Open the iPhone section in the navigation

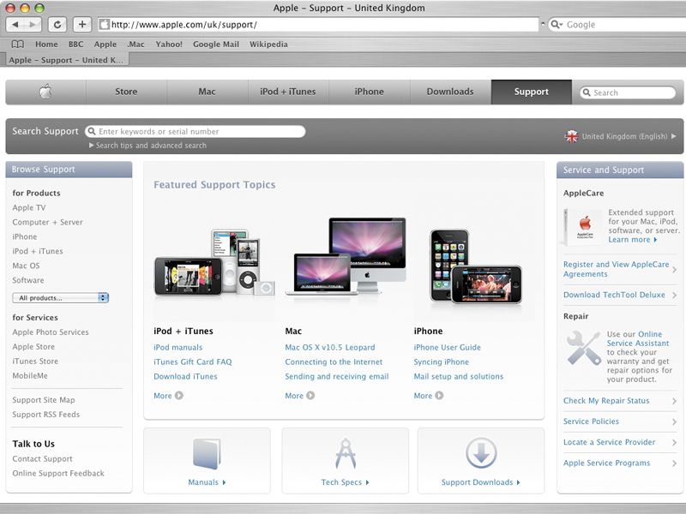pos(368,91)
